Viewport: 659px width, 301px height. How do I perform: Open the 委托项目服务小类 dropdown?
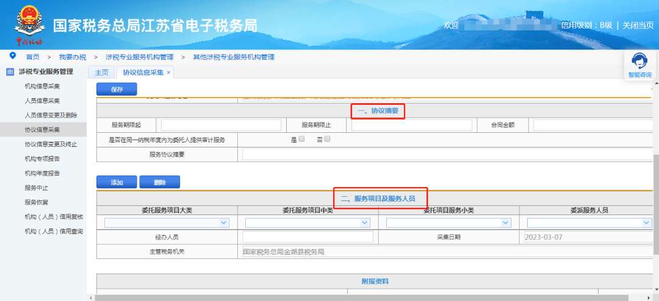point(448,224)
